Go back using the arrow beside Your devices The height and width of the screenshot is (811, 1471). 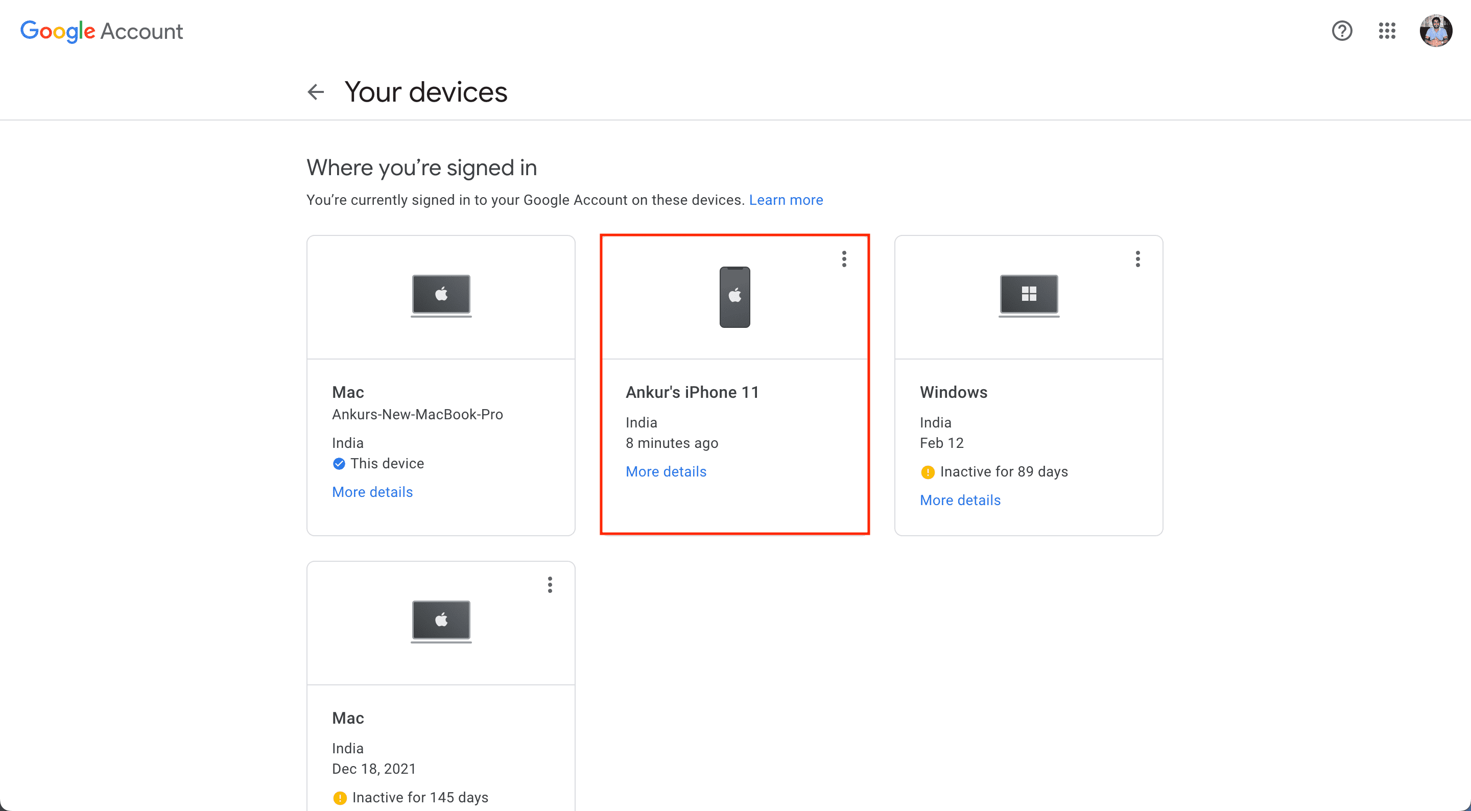316,91
